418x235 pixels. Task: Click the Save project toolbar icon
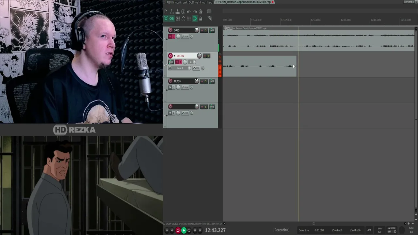coord(177,12)
